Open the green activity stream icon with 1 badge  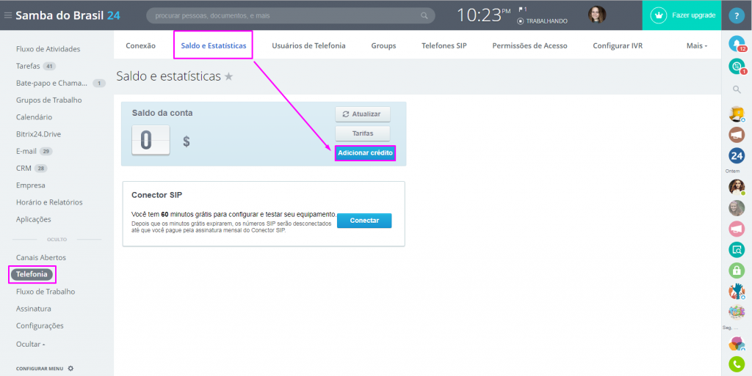point(737,67)
